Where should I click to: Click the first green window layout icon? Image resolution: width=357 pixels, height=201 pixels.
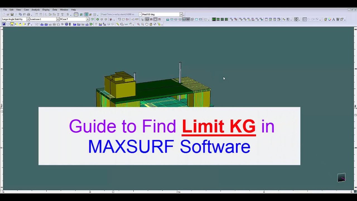214,19
